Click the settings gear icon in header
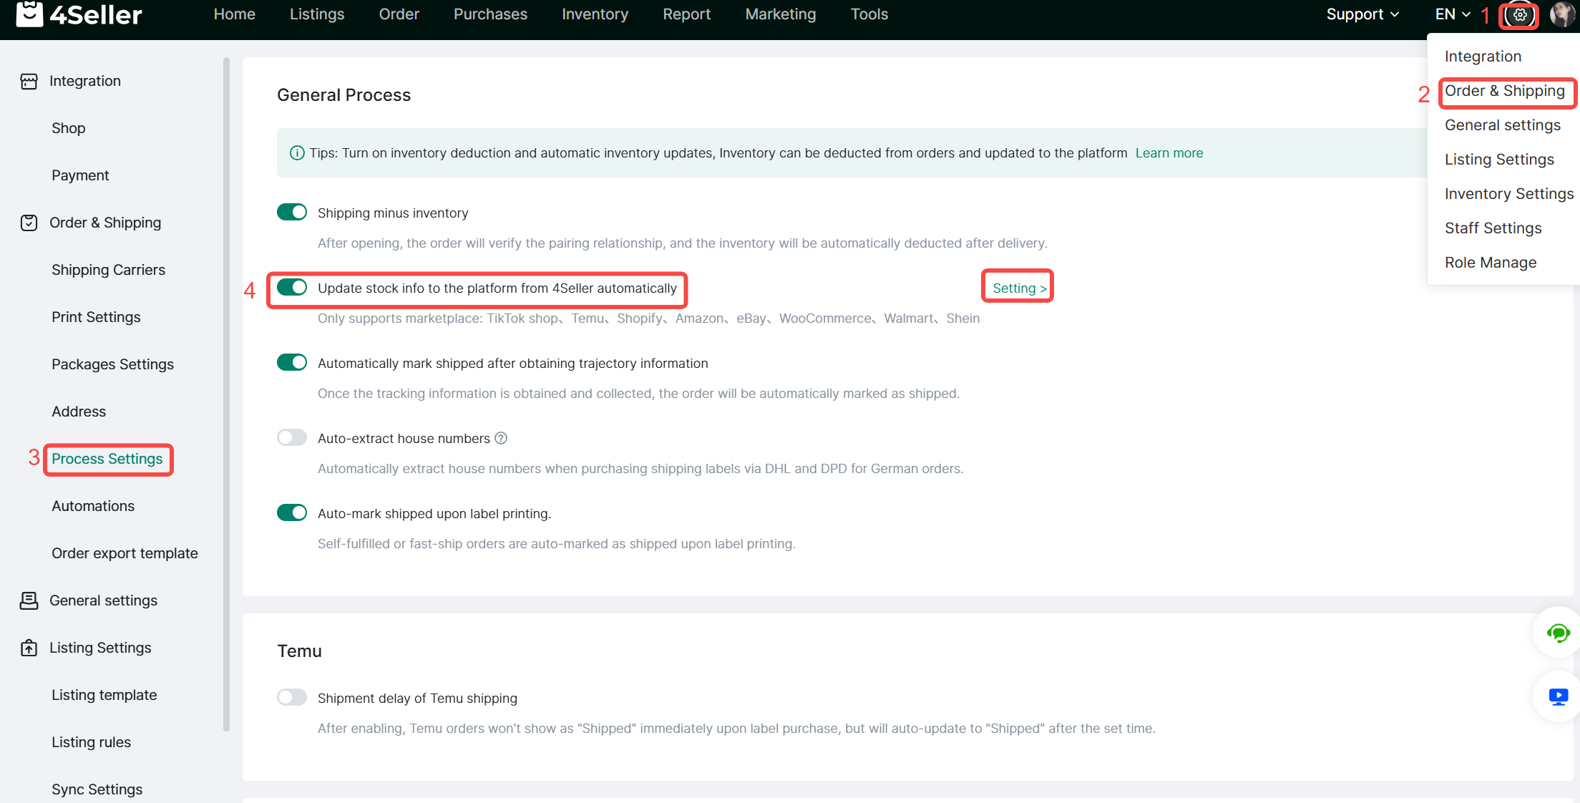1580x803 pixels. click(x=1520, y=14)
